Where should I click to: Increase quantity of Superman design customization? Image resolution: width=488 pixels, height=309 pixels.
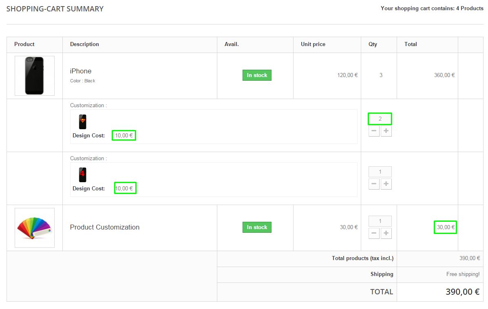click(x=386, y=131)
